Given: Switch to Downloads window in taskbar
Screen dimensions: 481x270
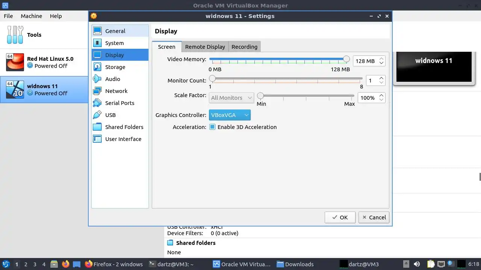Looking at the screenshot, I should [x=295, y=264].
